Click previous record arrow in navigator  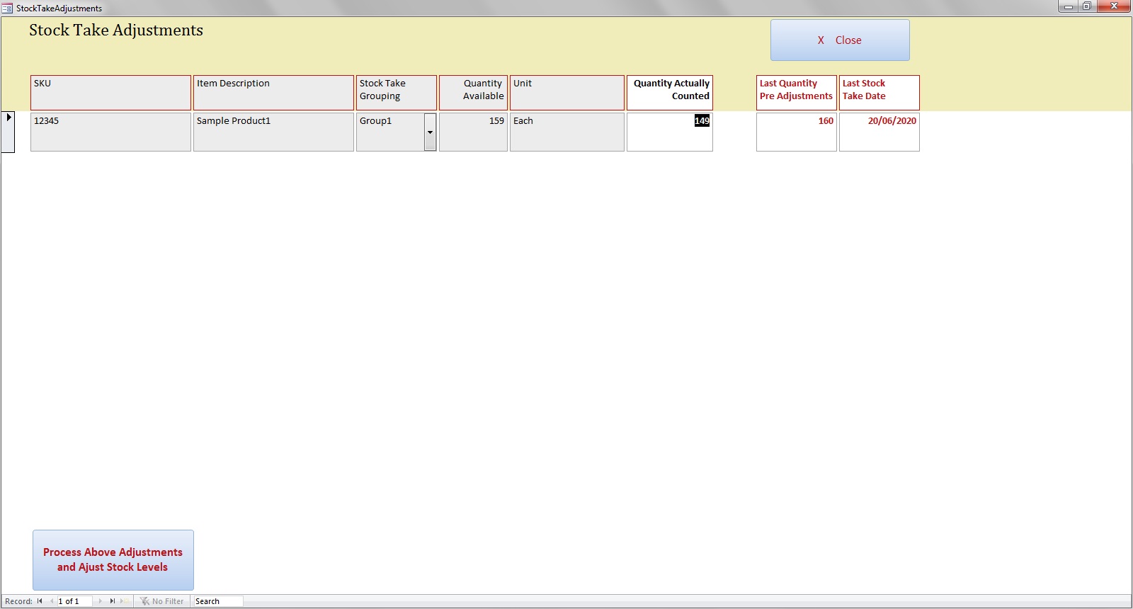[51, 601]
